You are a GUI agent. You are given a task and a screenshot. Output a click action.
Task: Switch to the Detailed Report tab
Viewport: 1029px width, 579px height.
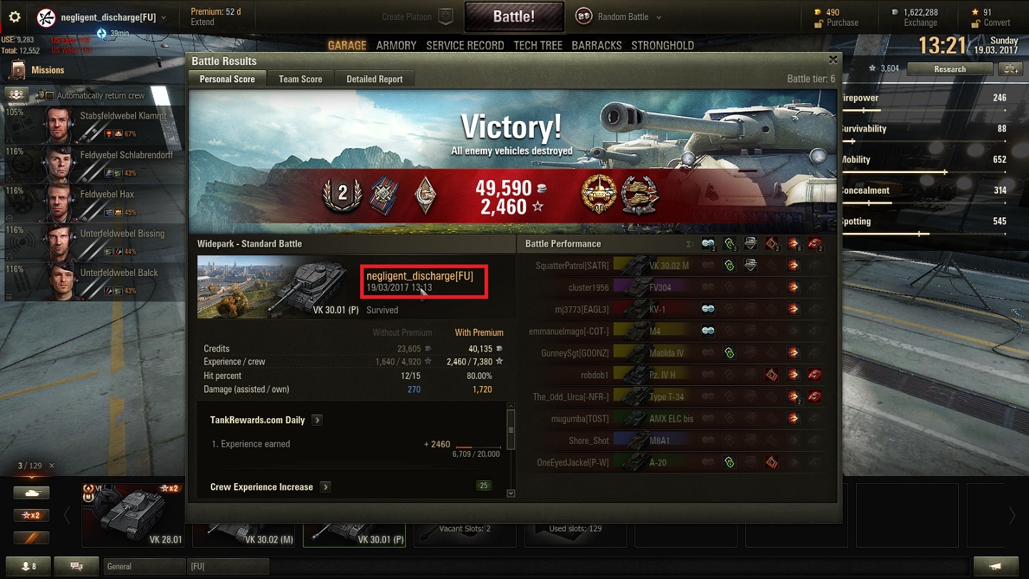click(x=374, y=79)
